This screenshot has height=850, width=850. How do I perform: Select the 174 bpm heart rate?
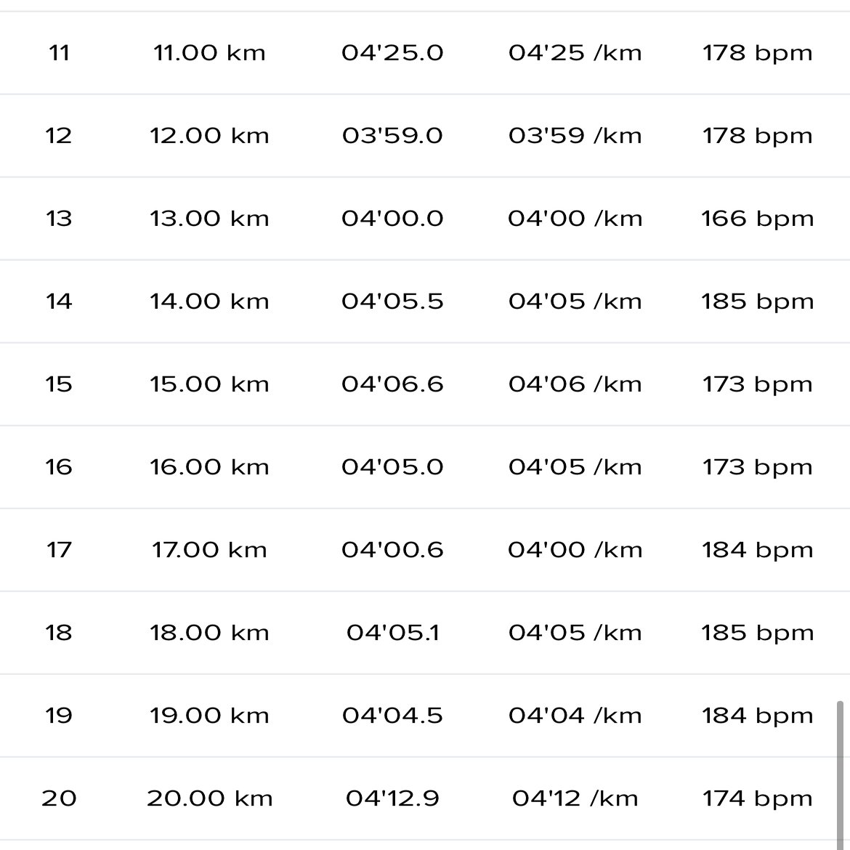pos(757,798)
